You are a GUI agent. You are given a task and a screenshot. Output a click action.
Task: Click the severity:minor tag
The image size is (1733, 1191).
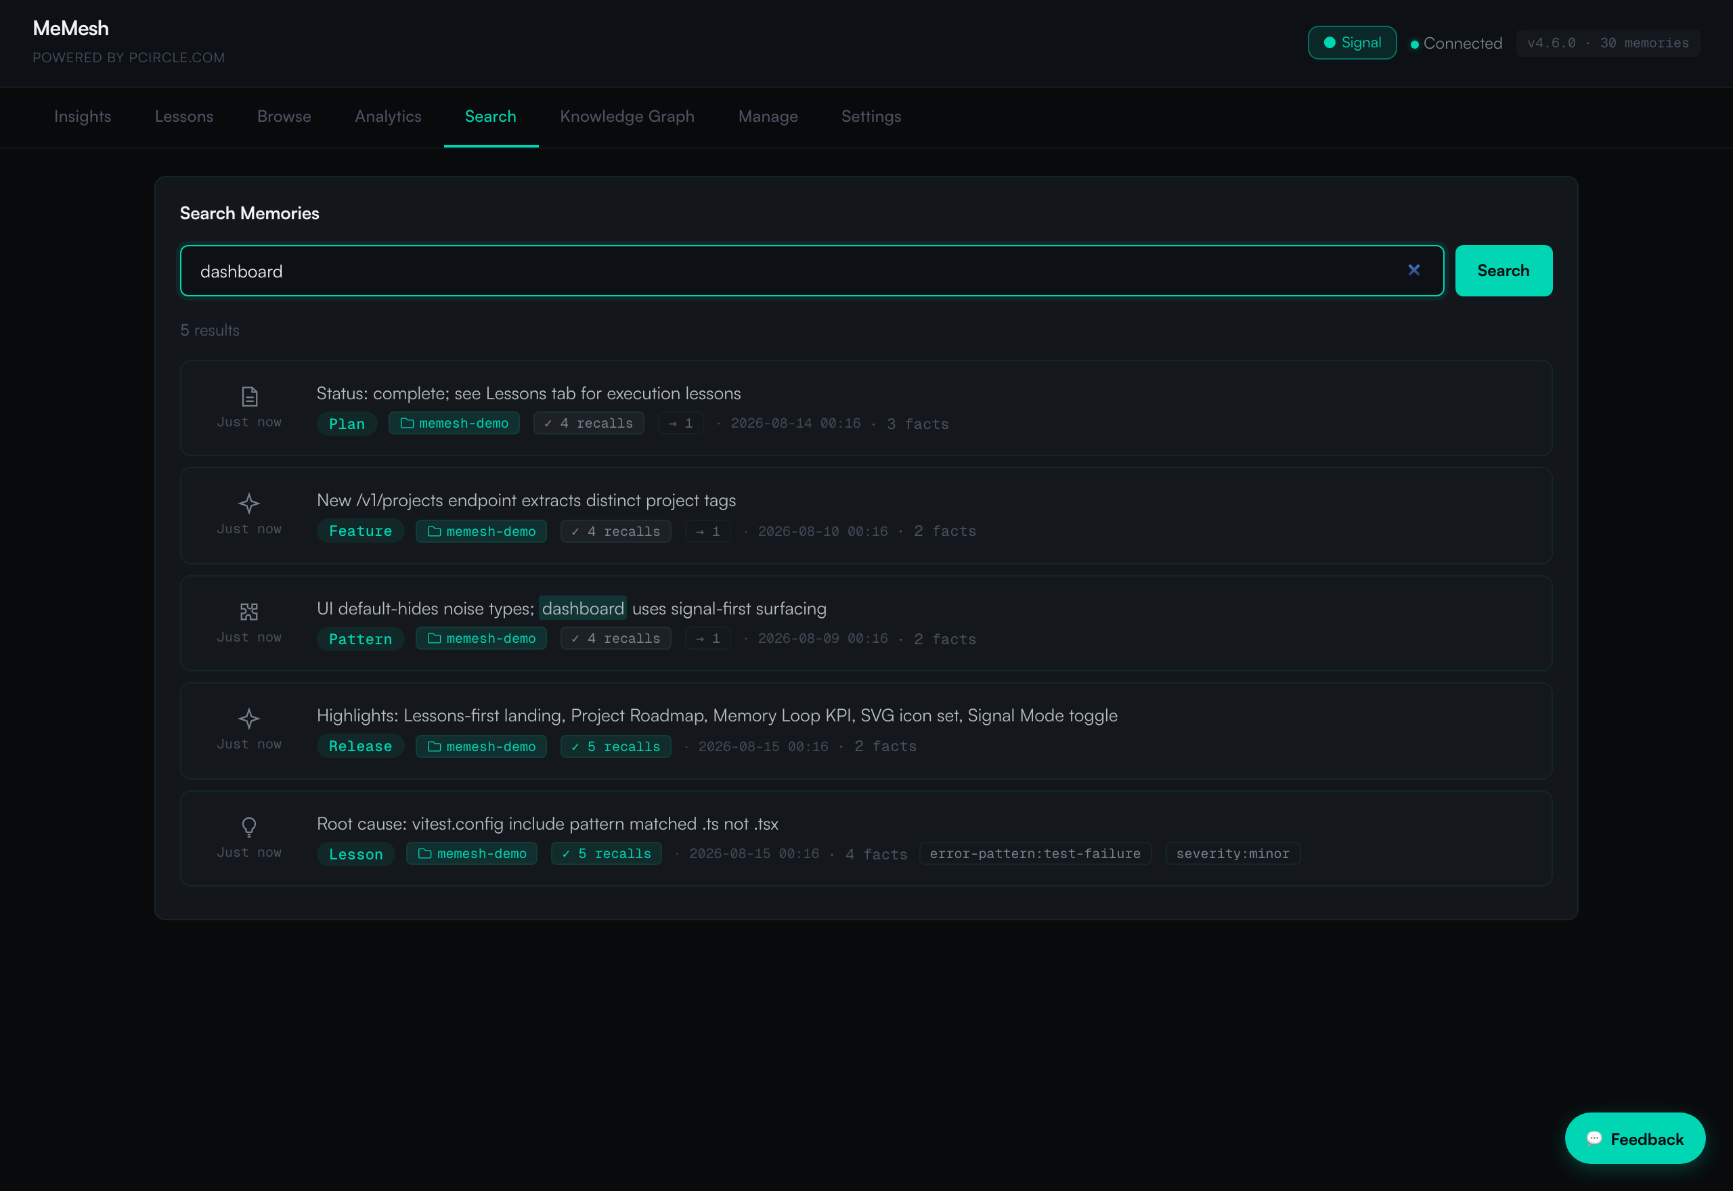1233,853
